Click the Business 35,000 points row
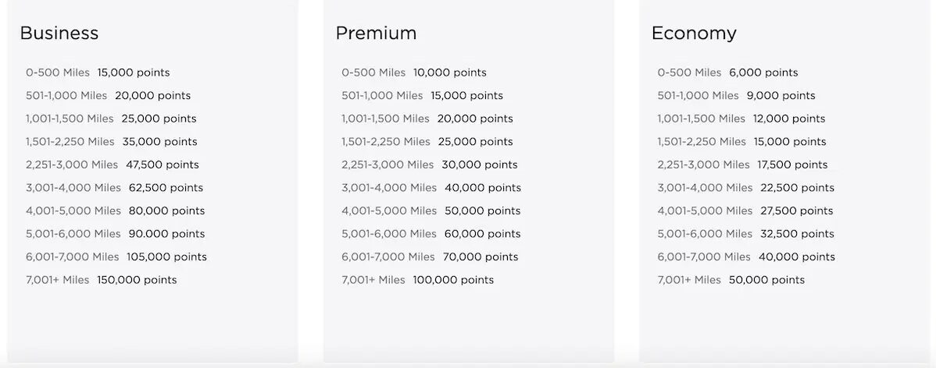 [x=112, y=142]
